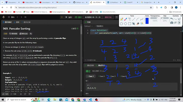The height and width of the screenshot is (102, 183).
Task: Adjust the Transparency slider
Action: 154,18
